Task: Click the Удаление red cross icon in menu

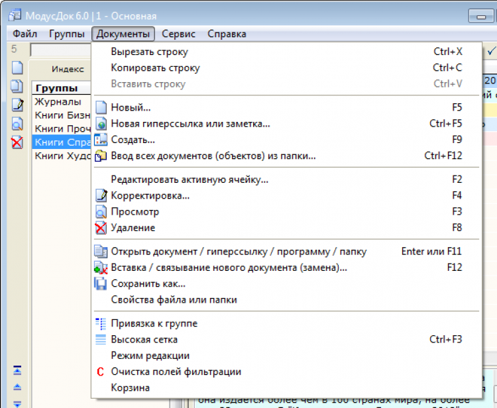Action: (101, 228)
